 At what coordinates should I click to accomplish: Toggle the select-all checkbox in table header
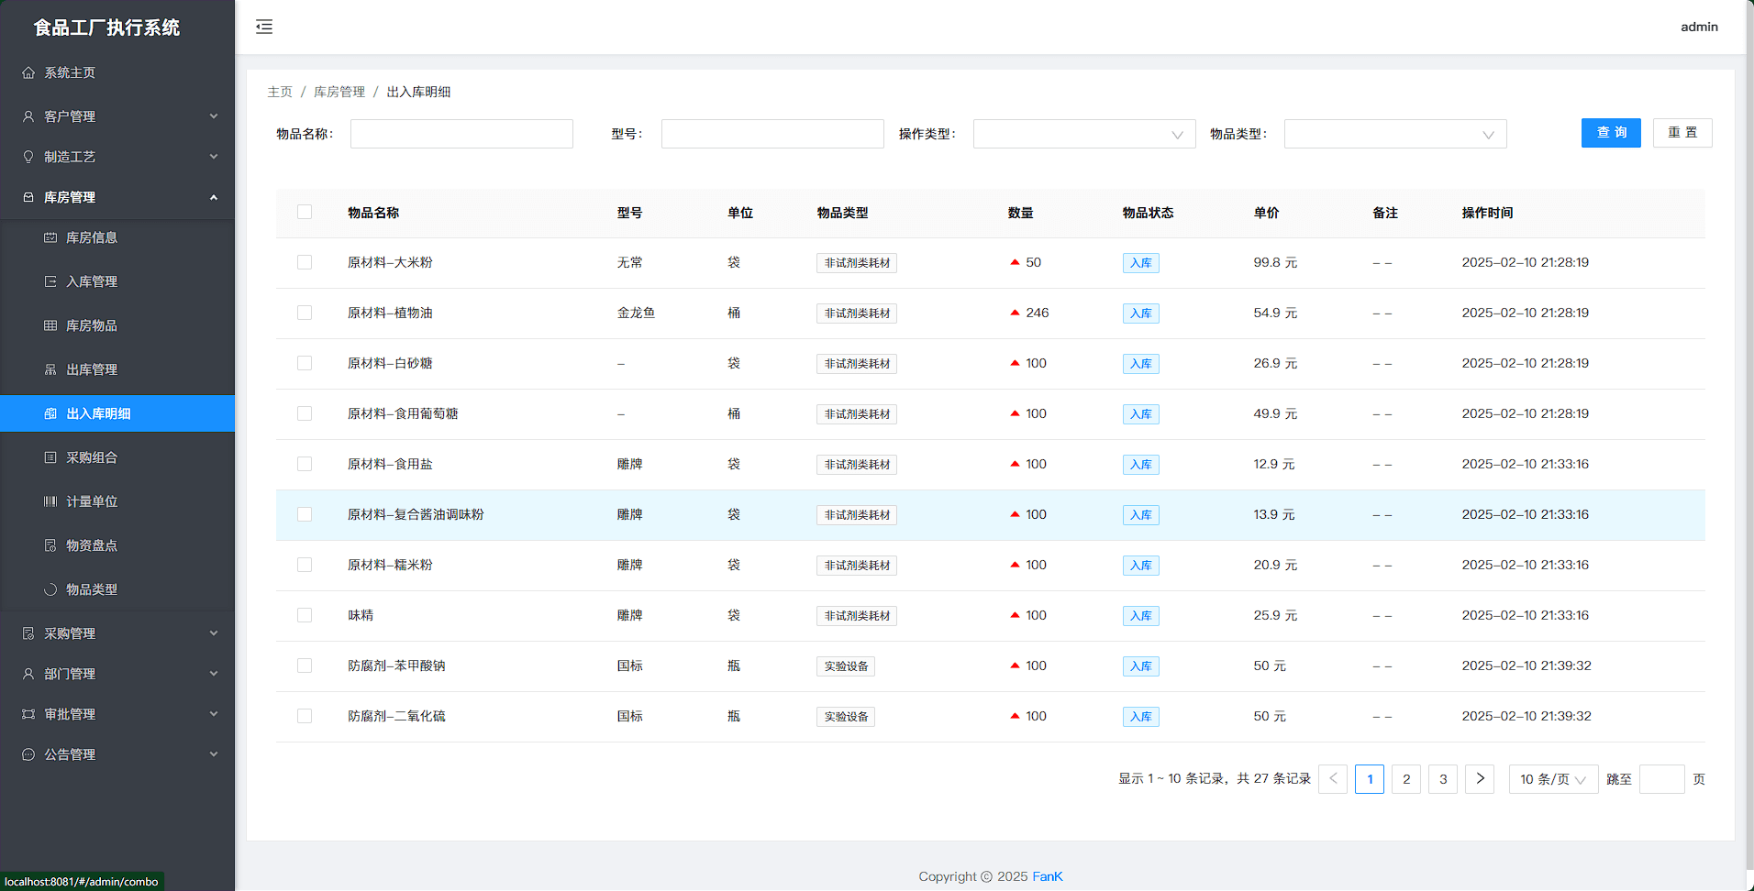pos(305,212)
